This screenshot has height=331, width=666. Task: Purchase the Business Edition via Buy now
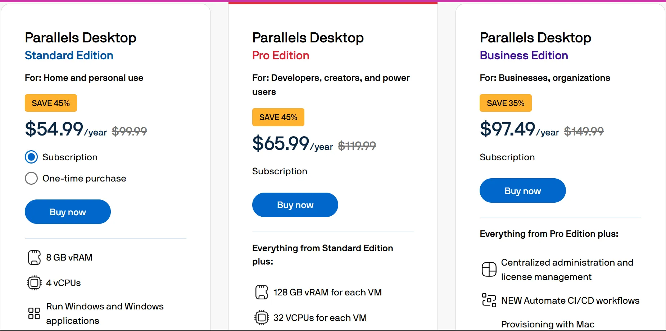(522, 190)
